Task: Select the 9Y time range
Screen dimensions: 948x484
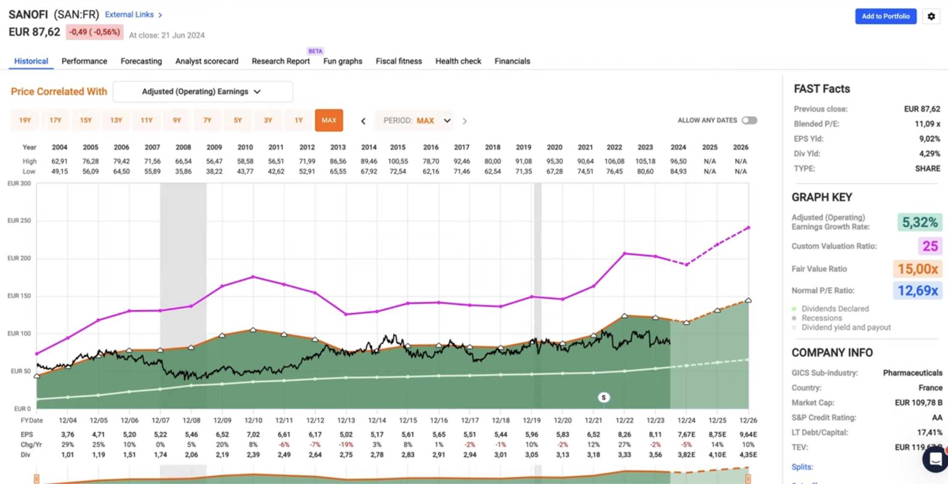Action: tap(176, 120)
